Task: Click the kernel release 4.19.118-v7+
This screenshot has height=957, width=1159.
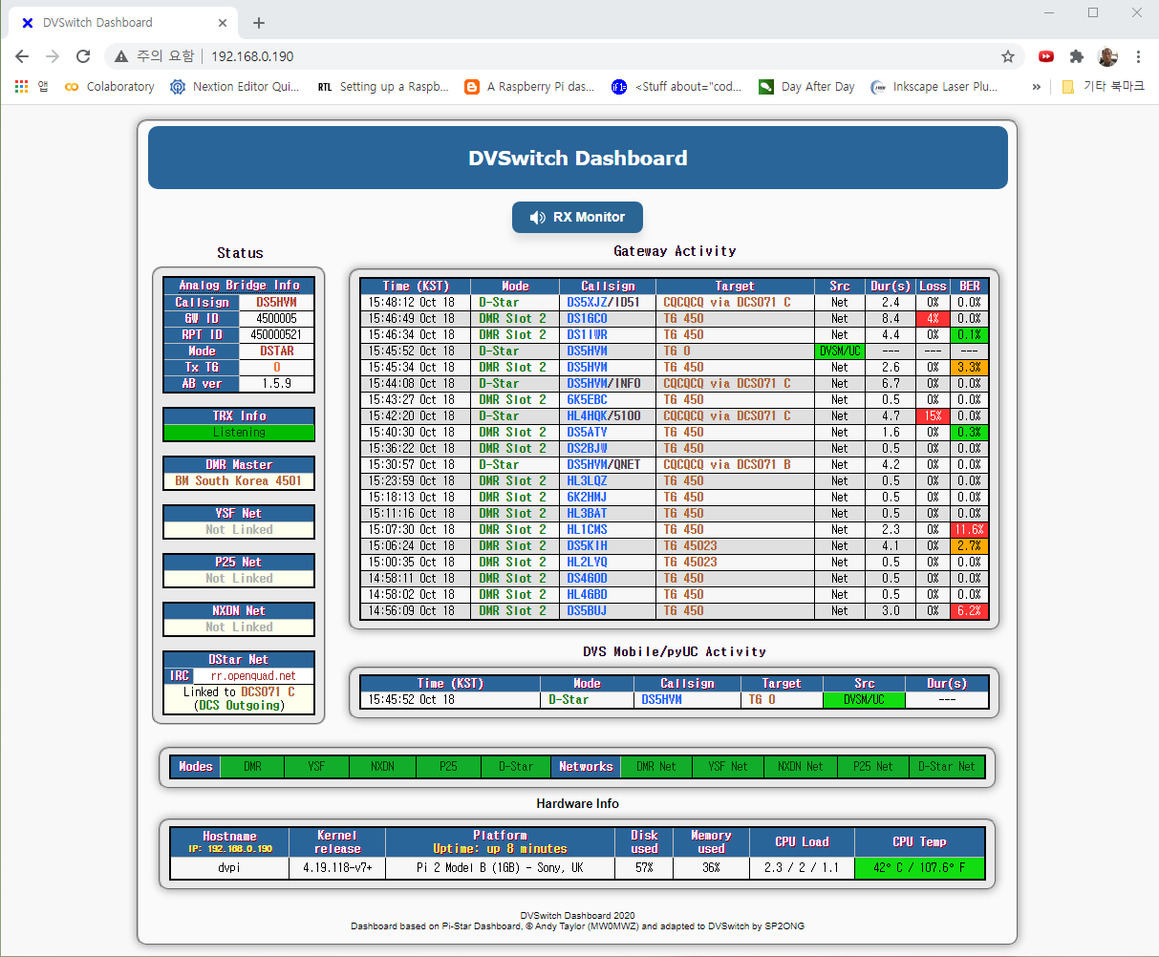Action: [337, 868]
